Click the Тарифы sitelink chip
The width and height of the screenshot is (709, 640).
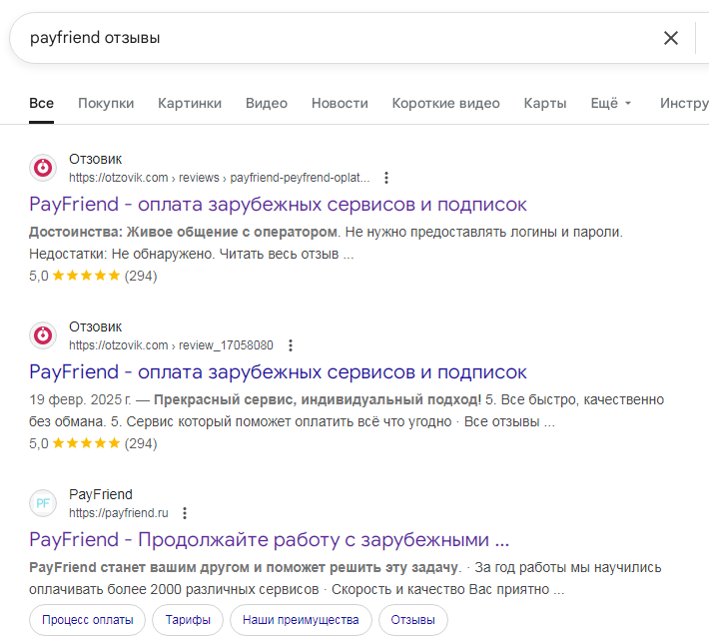(x=187, y=620)
